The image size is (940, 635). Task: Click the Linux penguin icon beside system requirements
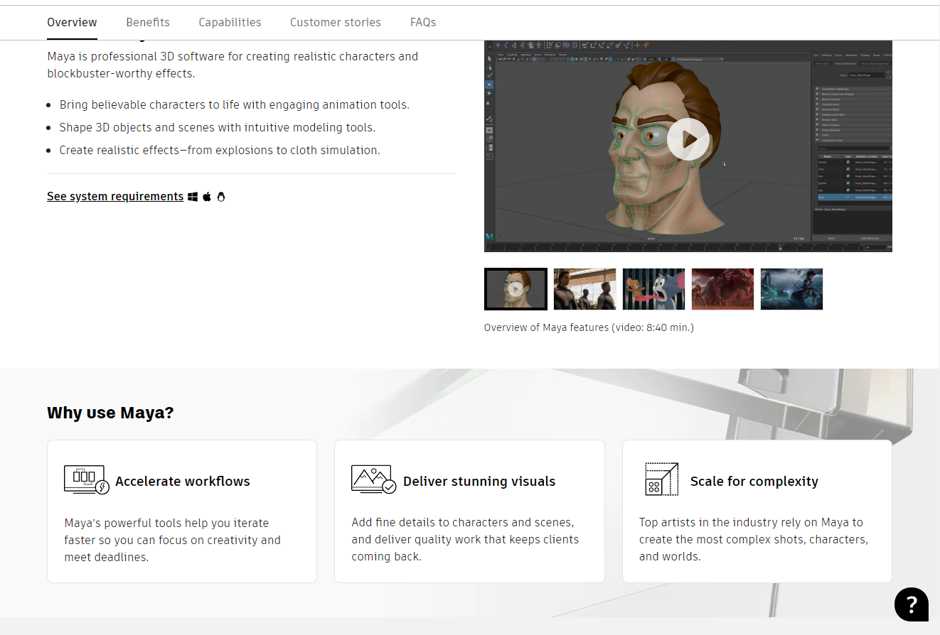pos(221,196)
